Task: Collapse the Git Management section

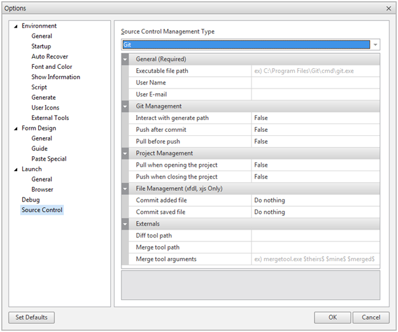Action: 126,106
